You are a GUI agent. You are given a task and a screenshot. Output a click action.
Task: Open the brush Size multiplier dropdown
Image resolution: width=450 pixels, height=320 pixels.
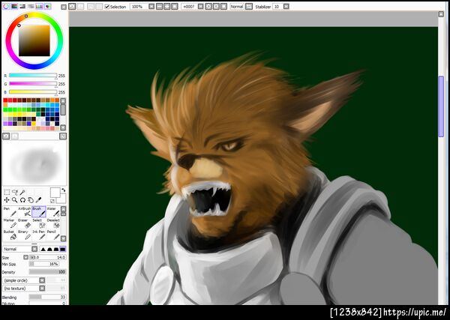[x=25, y=257]
